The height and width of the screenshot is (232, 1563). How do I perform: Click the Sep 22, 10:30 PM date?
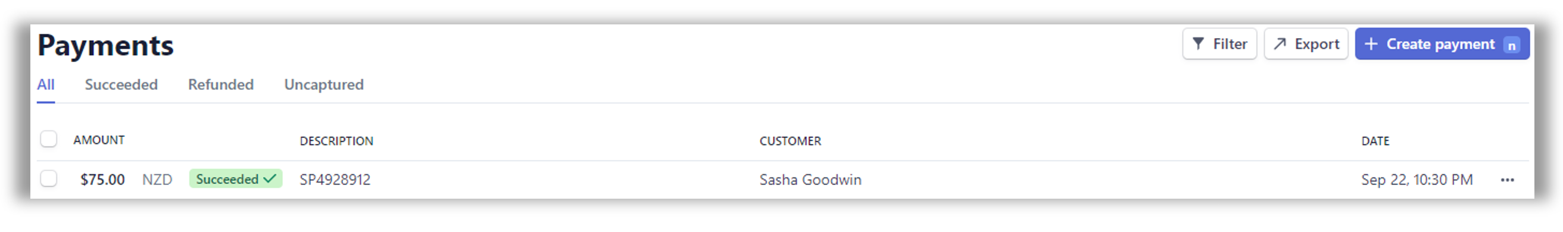1417,180
